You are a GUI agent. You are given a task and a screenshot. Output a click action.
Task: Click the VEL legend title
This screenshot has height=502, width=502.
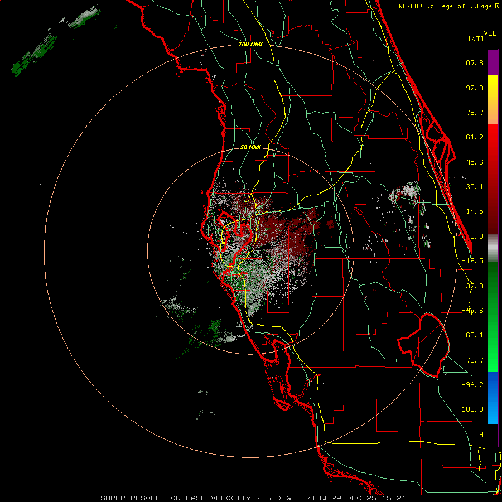[490, 33]
